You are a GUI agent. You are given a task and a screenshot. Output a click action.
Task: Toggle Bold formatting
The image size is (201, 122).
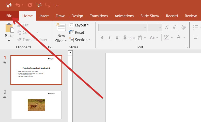point(102,37)
